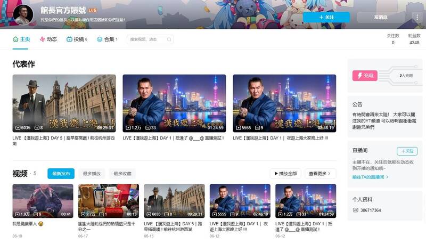The image size is (426, 244).
Task: Open featured title 夜遊上海大家晚上好
Action: pos(281,138)
